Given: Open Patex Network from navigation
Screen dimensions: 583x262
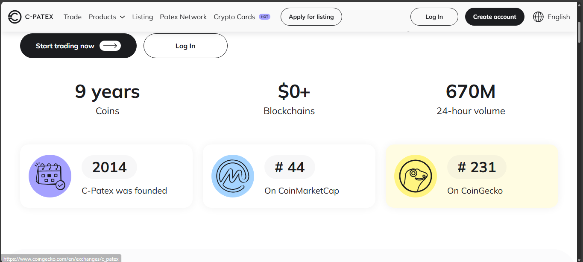Looking at the screenshot, I should point(183,17).
